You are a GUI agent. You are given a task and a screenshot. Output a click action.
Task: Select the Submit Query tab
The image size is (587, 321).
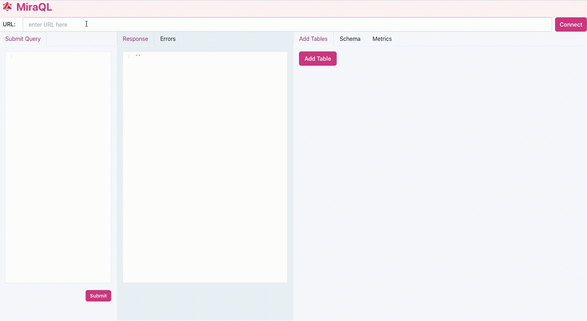23,39
